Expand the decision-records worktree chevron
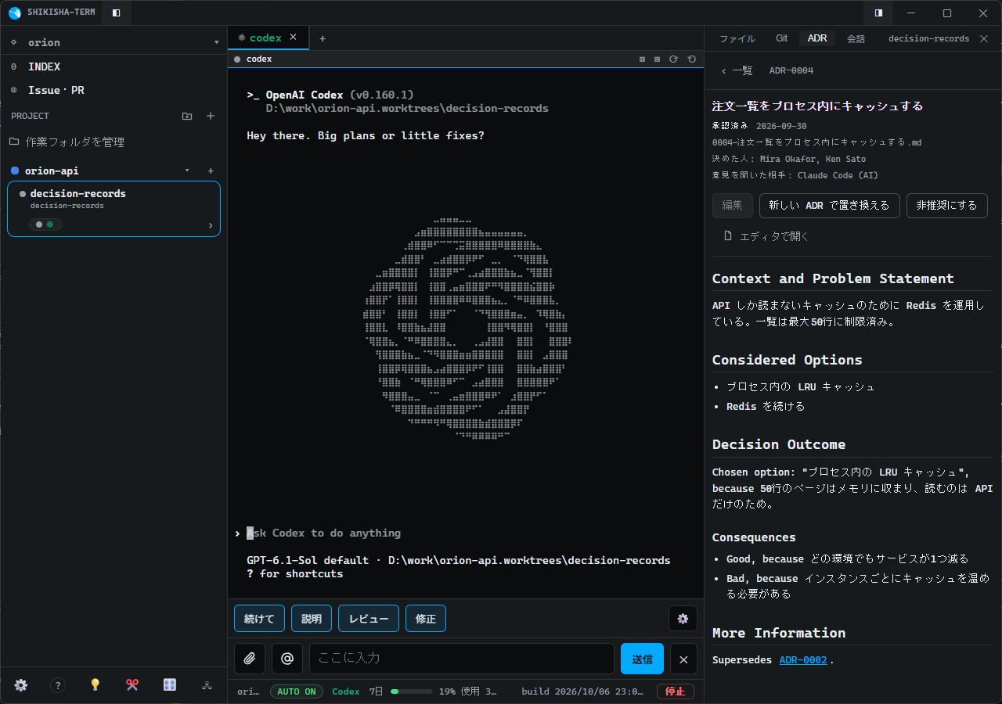Screen dimensions: 1002x704 [210, 225]
